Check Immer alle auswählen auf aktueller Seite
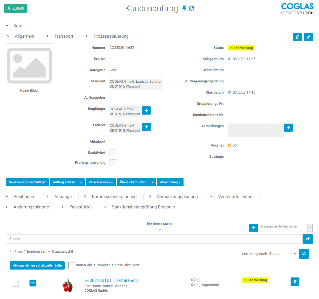The height and width of the screenshot is (299, 319). 72,265
